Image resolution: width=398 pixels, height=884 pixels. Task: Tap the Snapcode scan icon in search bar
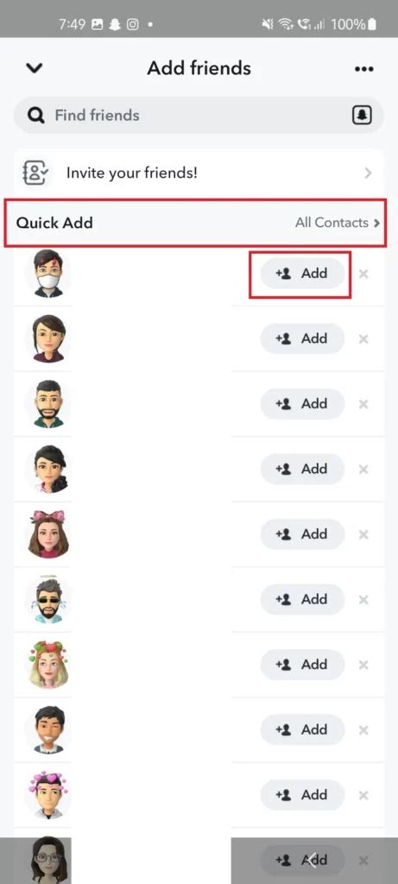tap(360, 115)
